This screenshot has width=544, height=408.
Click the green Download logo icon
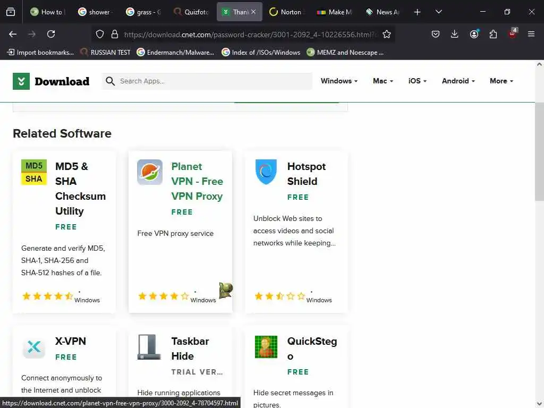(x=21, y=81)
